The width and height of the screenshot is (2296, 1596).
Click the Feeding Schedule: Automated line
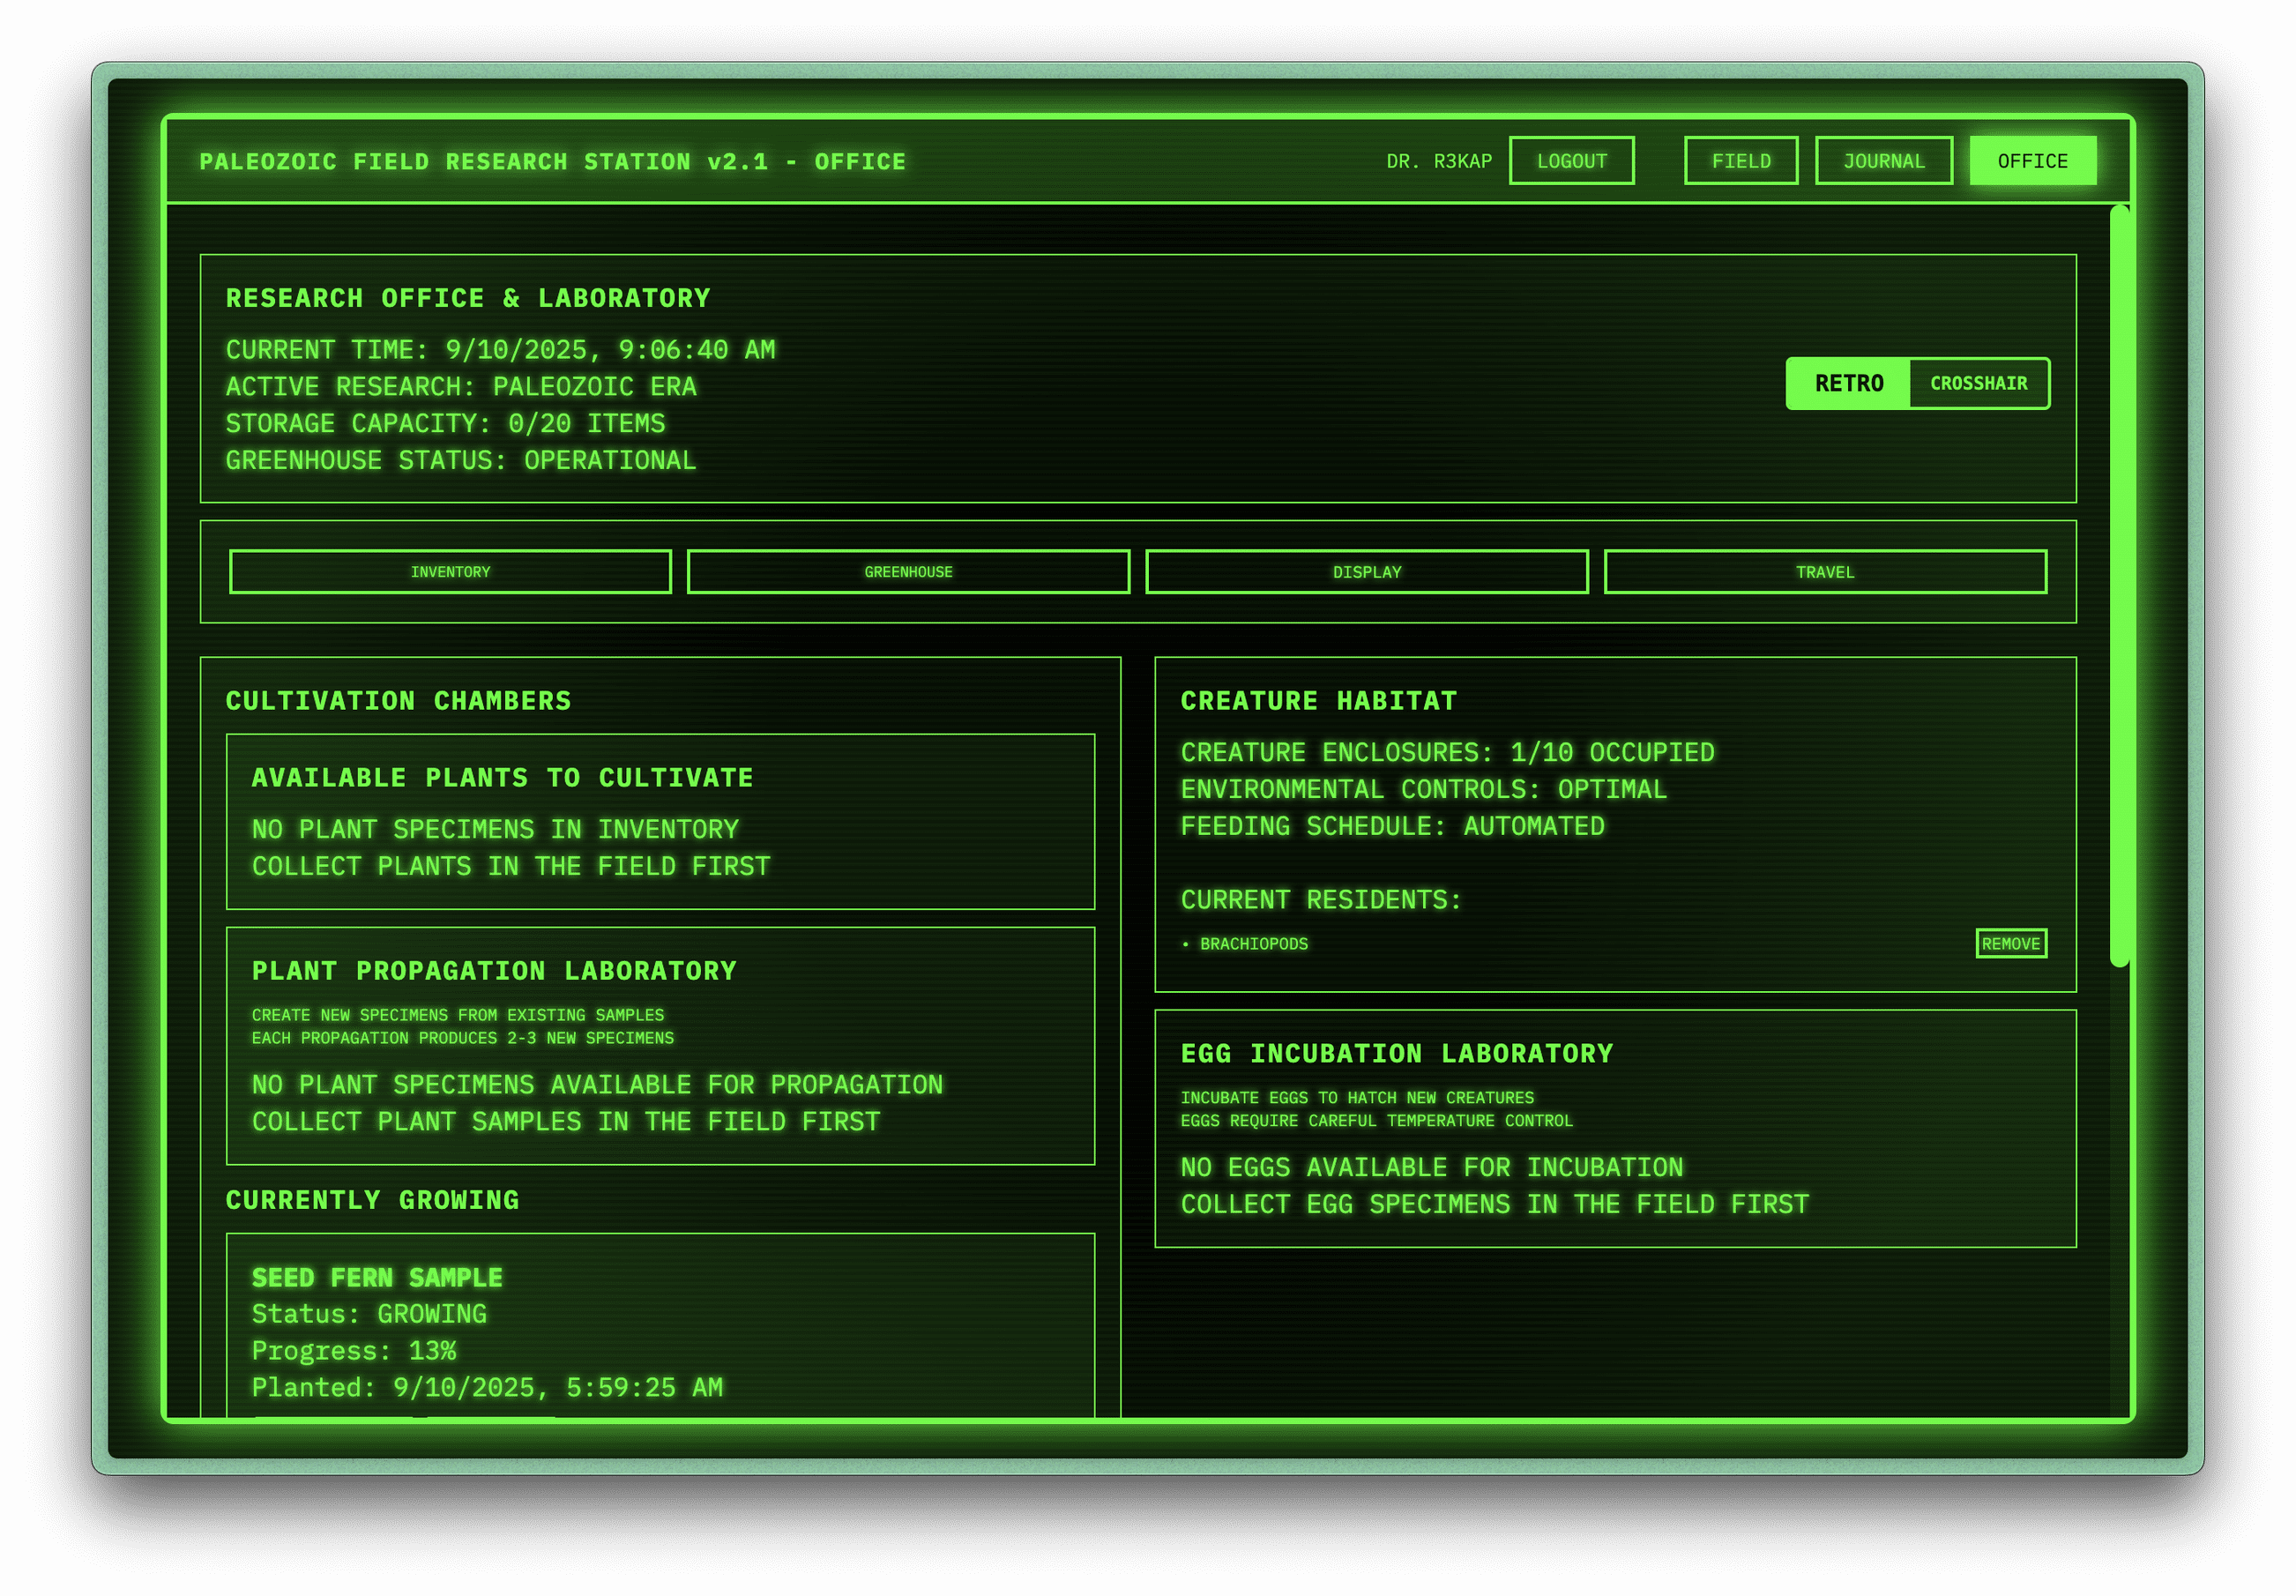[x=1392, y=826]
